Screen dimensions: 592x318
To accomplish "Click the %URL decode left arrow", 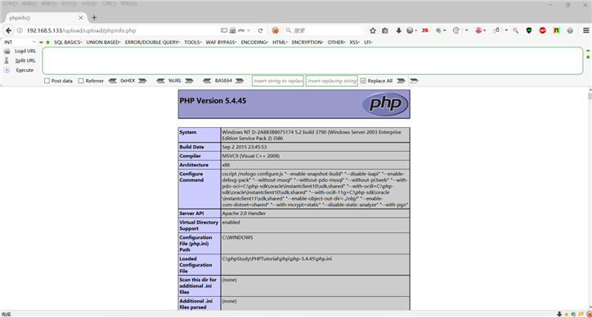I will [160, 81].
